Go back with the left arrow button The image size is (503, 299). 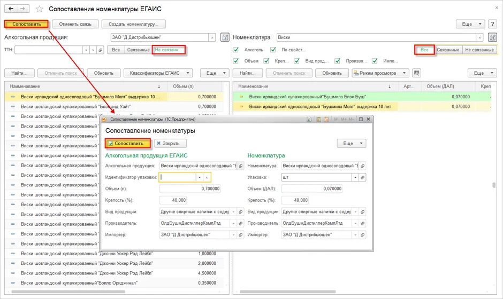coord(11,9)
